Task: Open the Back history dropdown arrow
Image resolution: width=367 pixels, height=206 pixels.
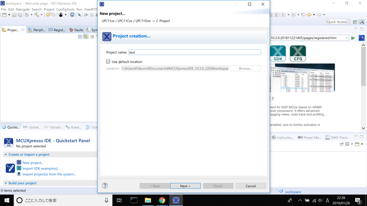Action: [x=314, y=15]
